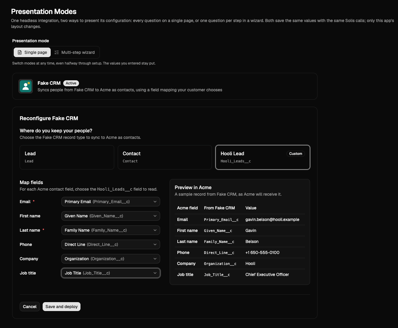
Task: Click Job_Title__c in the preview table
Action: pyautogui.click(x=217, y=275)
